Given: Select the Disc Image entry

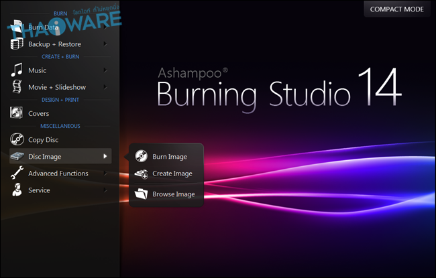Looking at the screenshot, I should pyautogui.click(x=60, y=156).
